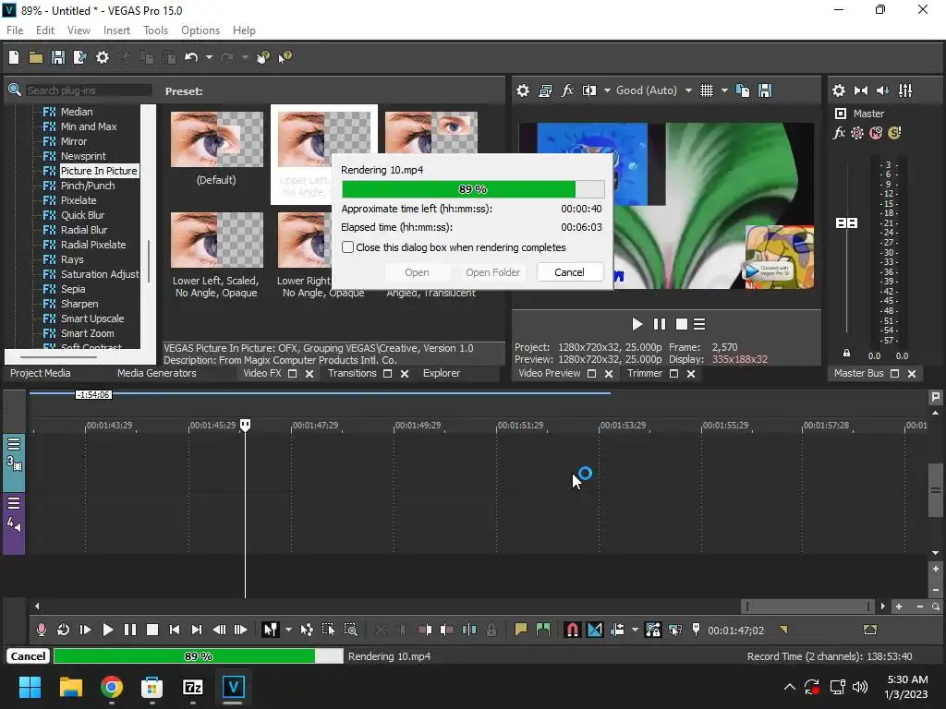
Task: Open Master Bus audio properties gear
Action: tap(839, 90)
